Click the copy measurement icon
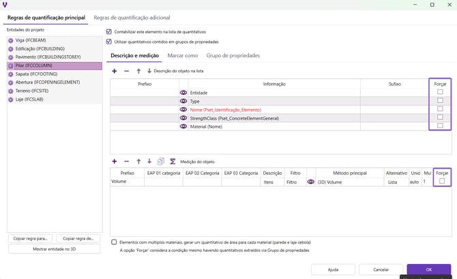 (x=160, y=161)
